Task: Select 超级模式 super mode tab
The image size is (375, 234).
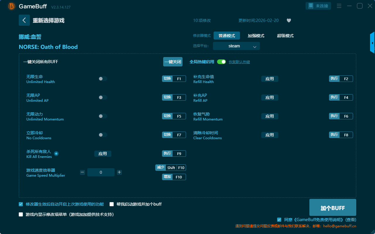Action: (x=285, y=36)
